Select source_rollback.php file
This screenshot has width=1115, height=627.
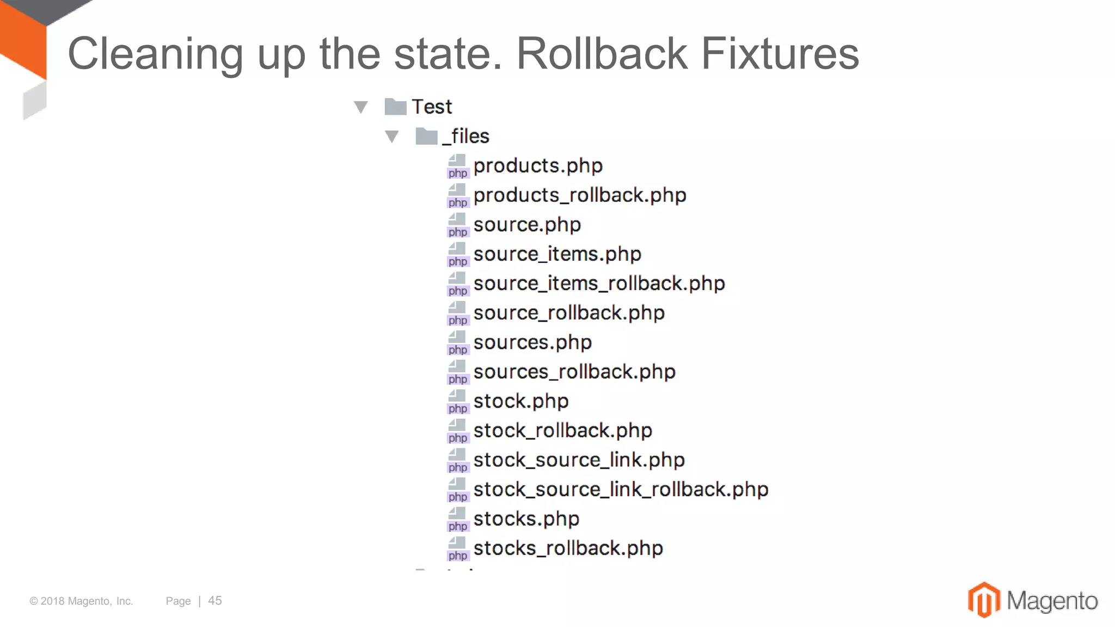coord(569,313)
